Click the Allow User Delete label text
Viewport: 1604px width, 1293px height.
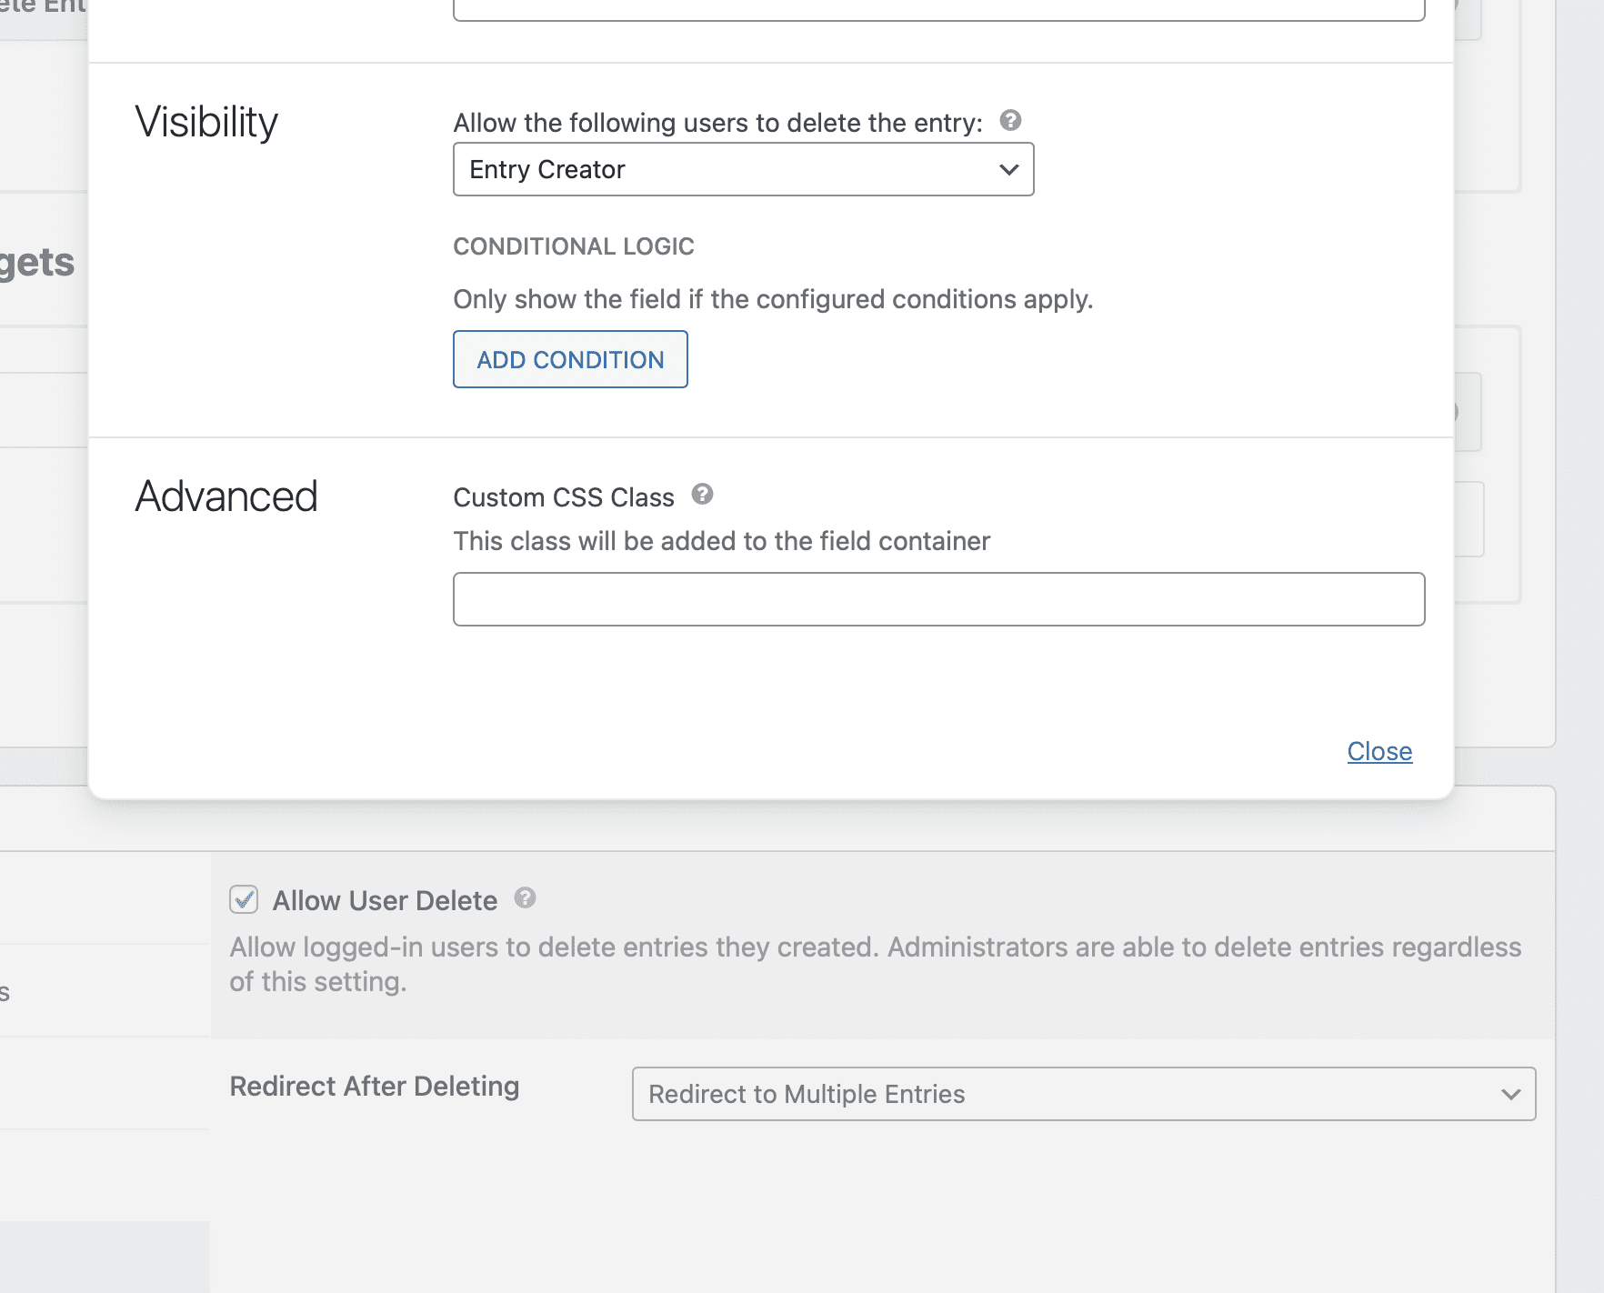385,901
